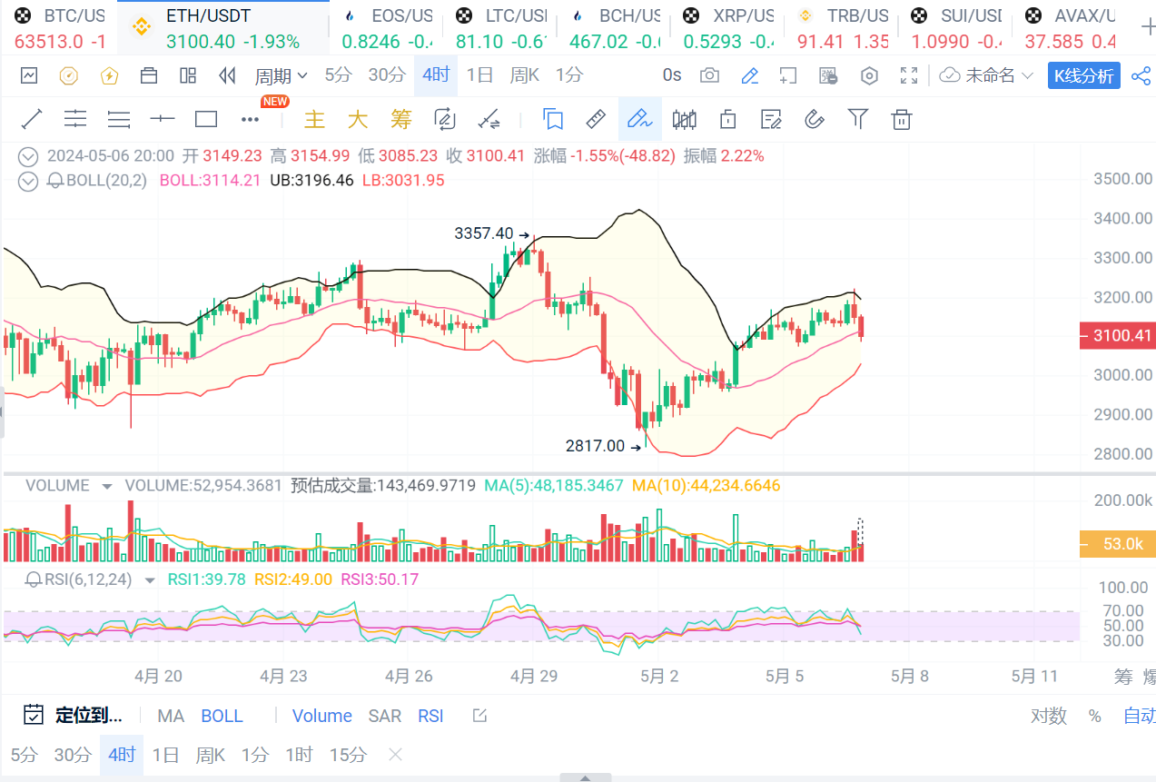Click the K线分析 button
Viewport: 1156px width, 782px height.
click(x=1084, y=75)
